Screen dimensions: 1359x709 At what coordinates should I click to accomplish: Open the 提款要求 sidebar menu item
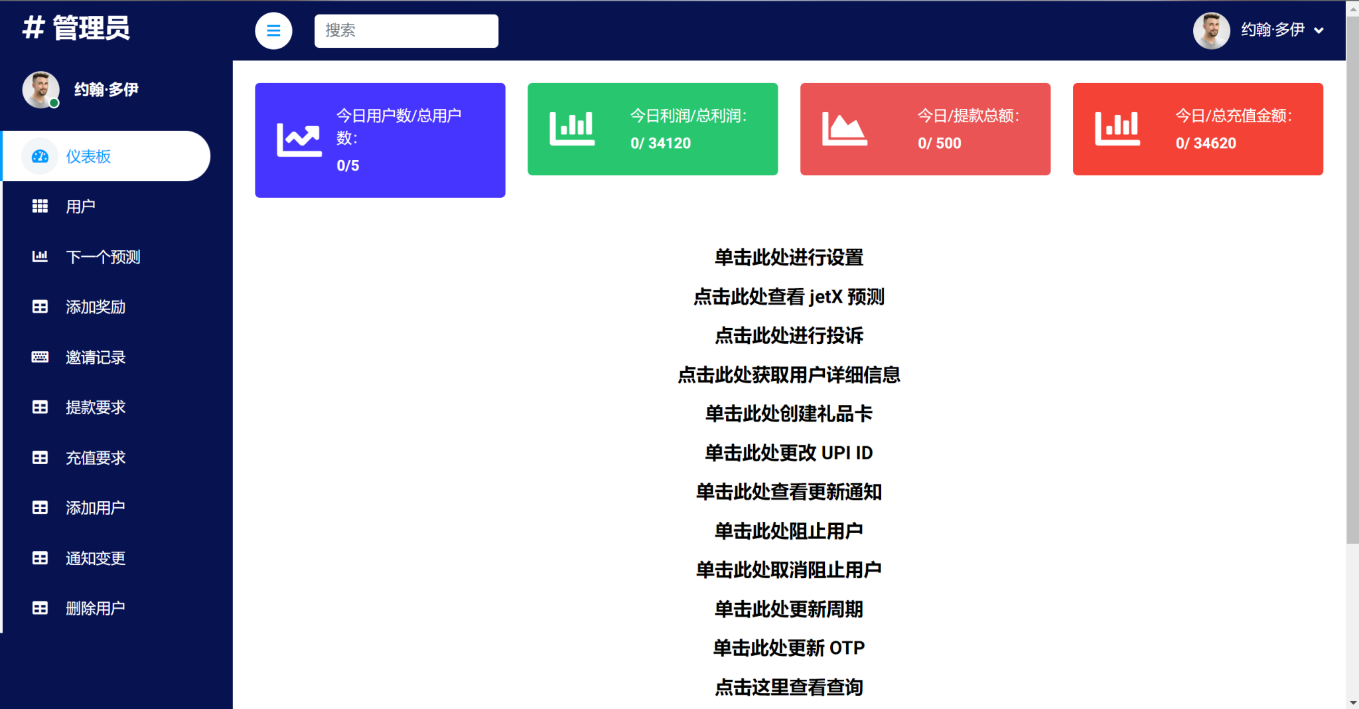[x=96, y=408]
